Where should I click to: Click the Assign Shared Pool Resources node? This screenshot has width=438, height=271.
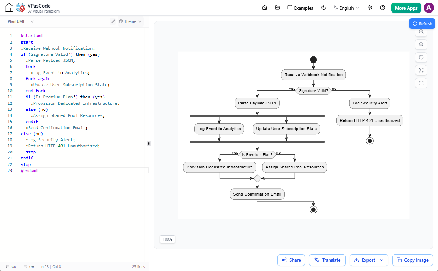(x=295, y=167)
